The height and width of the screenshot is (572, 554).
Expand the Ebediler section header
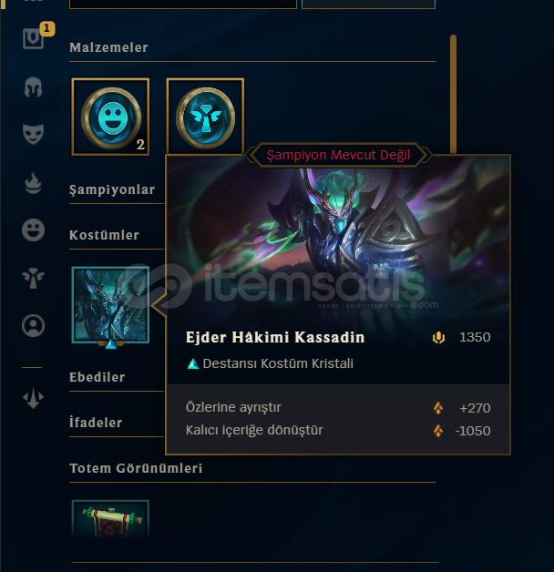97,377
